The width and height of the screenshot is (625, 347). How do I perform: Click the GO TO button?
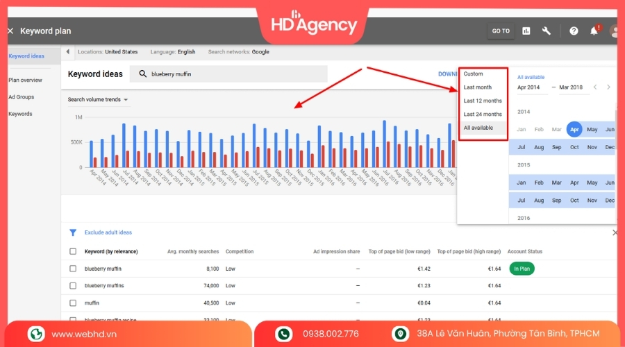(501, 31)
